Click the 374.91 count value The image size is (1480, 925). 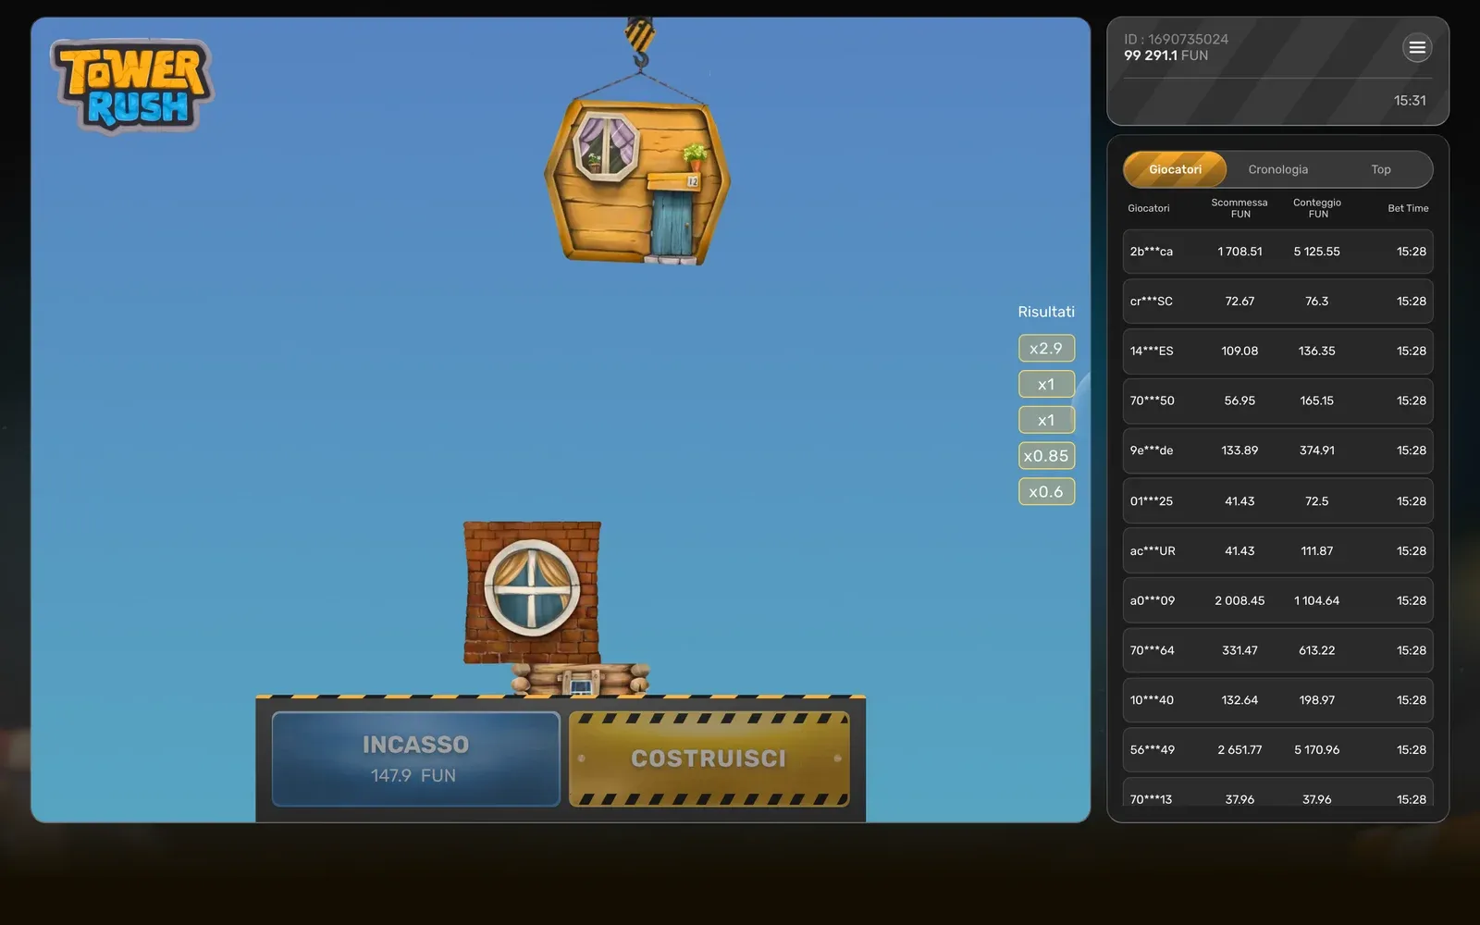[1316, 451]
